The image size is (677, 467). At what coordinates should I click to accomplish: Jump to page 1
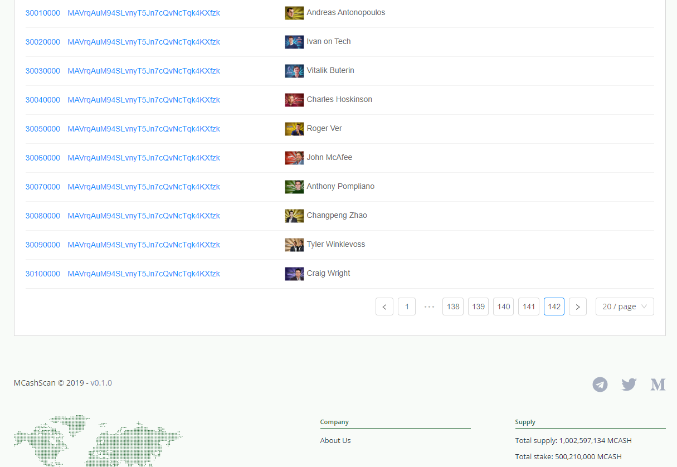(x=407, y=307)
